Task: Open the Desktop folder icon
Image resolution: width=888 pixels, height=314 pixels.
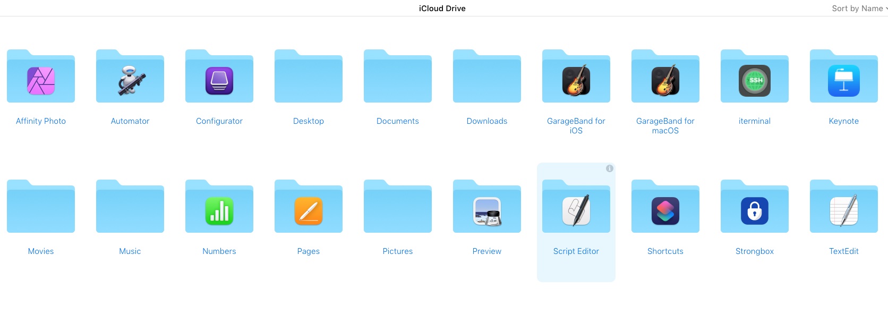Action: coord(309,76)
